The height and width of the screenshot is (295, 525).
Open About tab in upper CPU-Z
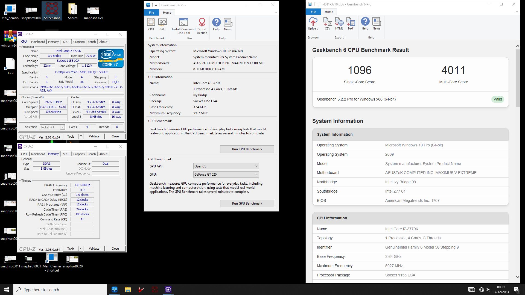[103, 42]
